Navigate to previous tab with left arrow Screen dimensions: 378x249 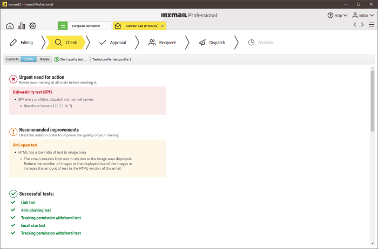coord(355,25)
